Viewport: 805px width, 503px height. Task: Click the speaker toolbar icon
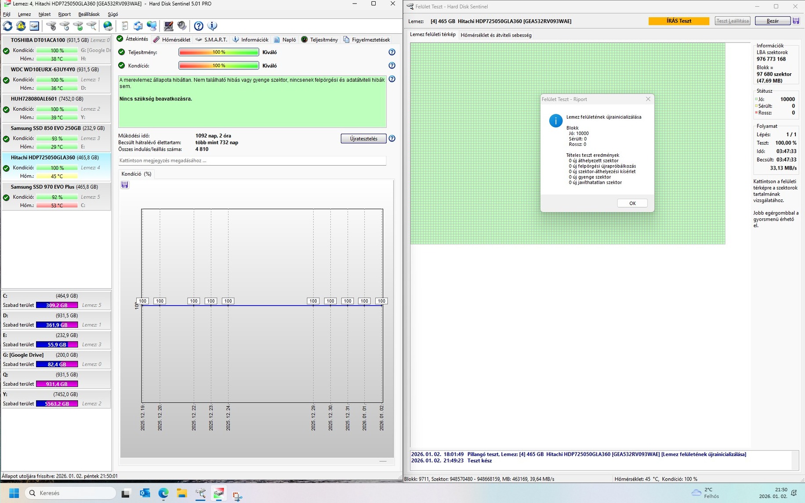pos(182,26)
